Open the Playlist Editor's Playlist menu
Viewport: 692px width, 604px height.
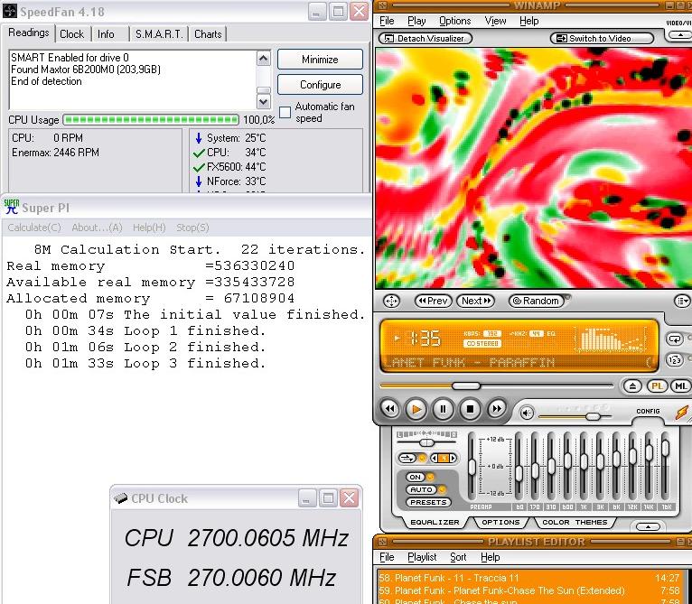pyautogui.click(x=422, y=557)
